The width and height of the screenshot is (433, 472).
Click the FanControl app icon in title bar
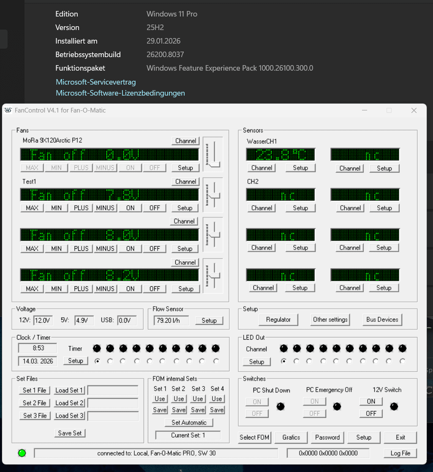tap(8, 110)
